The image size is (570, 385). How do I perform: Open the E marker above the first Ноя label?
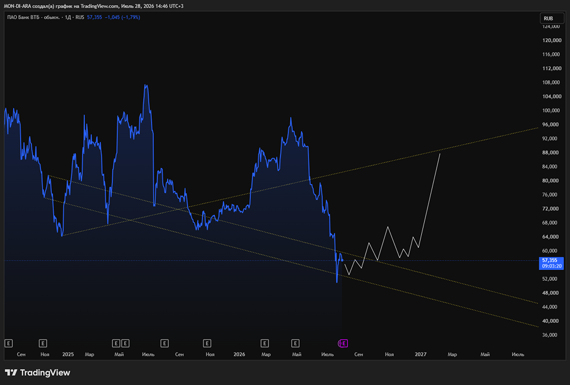[x=43, y=343]
